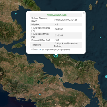Viewport: 107px width, 107px height.
Task: Click the origin time value 19/05/2025 00:23:31.86
Action: (66, 20)
